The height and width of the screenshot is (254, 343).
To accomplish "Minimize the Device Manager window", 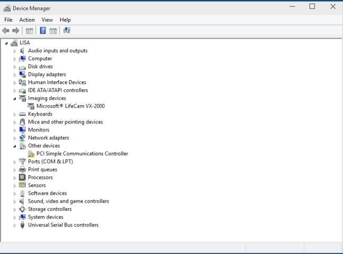I will [x=292, y=6].
